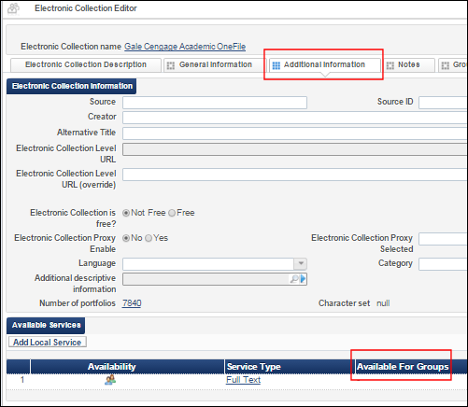
Task: Click into the Alternative Title field
Action: coord(294,133)
